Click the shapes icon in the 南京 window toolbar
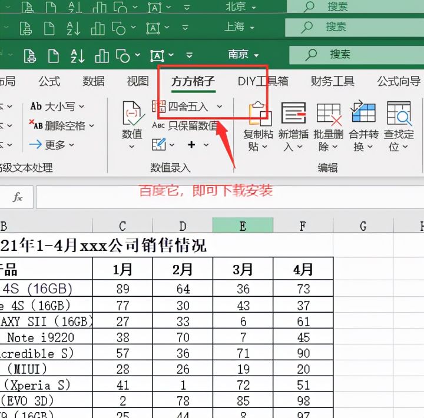The image size is (424, 418). coord(122,56)
